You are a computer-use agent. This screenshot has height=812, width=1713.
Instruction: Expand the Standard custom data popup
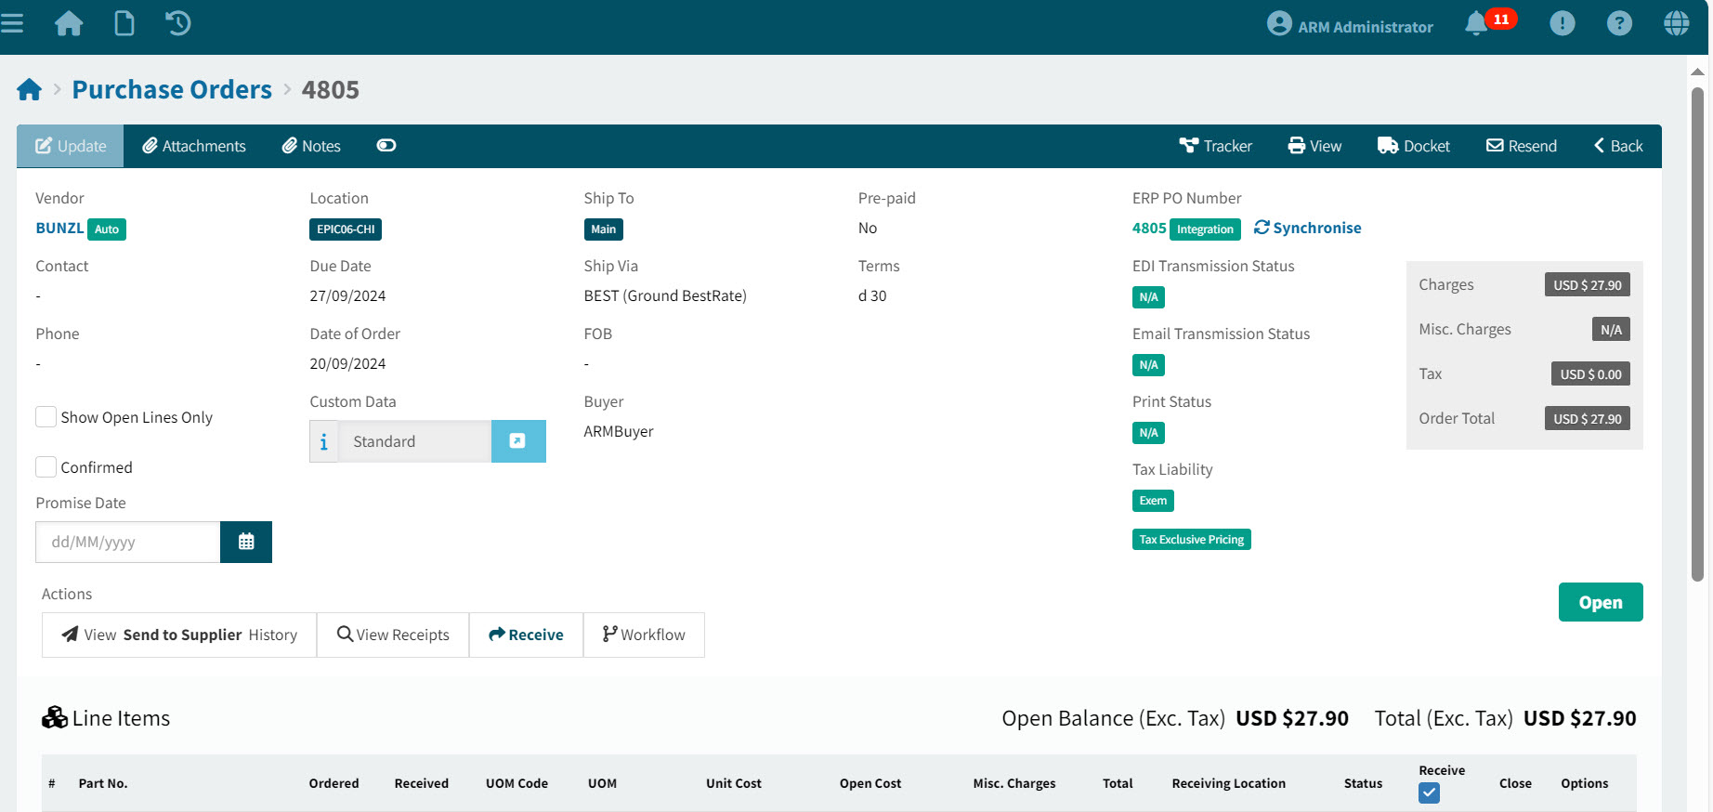tap(517, 441)
